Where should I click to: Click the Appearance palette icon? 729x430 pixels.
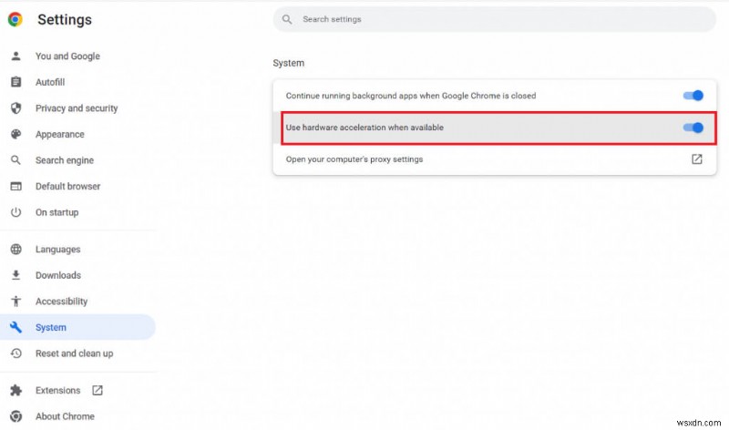pyautogui.click(x=15, y=134)
